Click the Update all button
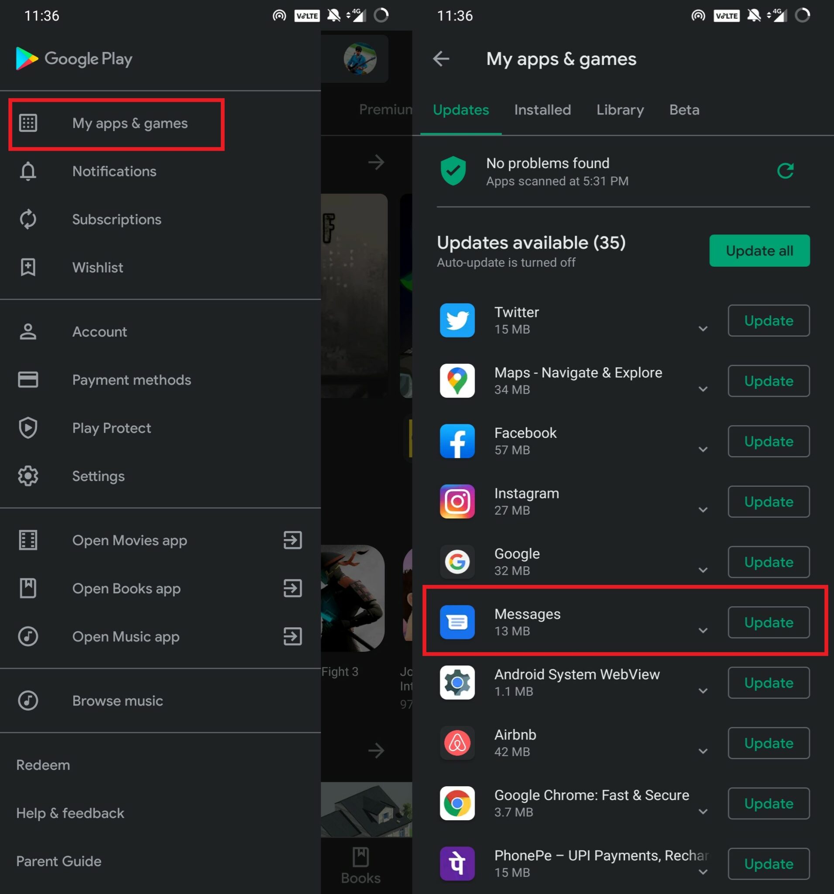Screen dimensions: 834x894 click(759, 251)
